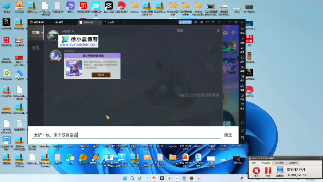Click the volume icon on the emulator sidebar

point(242,38)
